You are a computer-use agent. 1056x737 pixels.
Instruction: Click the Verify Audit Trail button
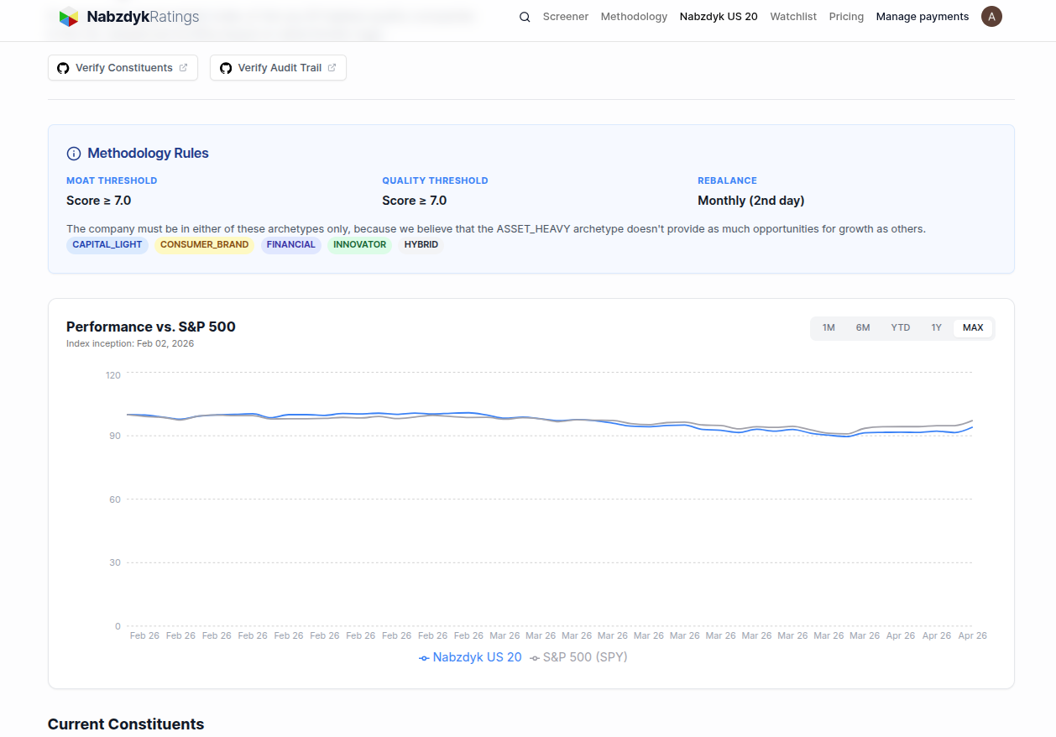278,68
